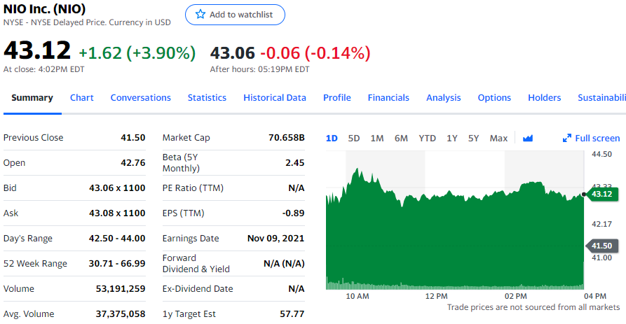Image resolution: width=626 pixels, height=324 pixels.
Task: Show the 1Y chart range
Action: click(452, 139)
